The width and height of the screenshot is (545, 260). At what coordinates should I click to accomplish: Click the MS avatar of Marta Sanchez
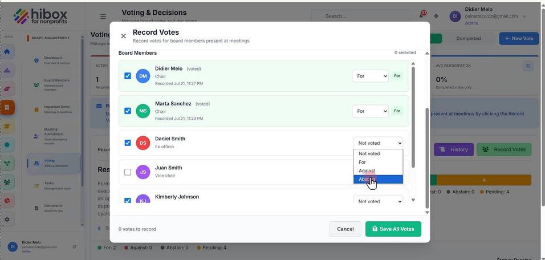point(143,111)
